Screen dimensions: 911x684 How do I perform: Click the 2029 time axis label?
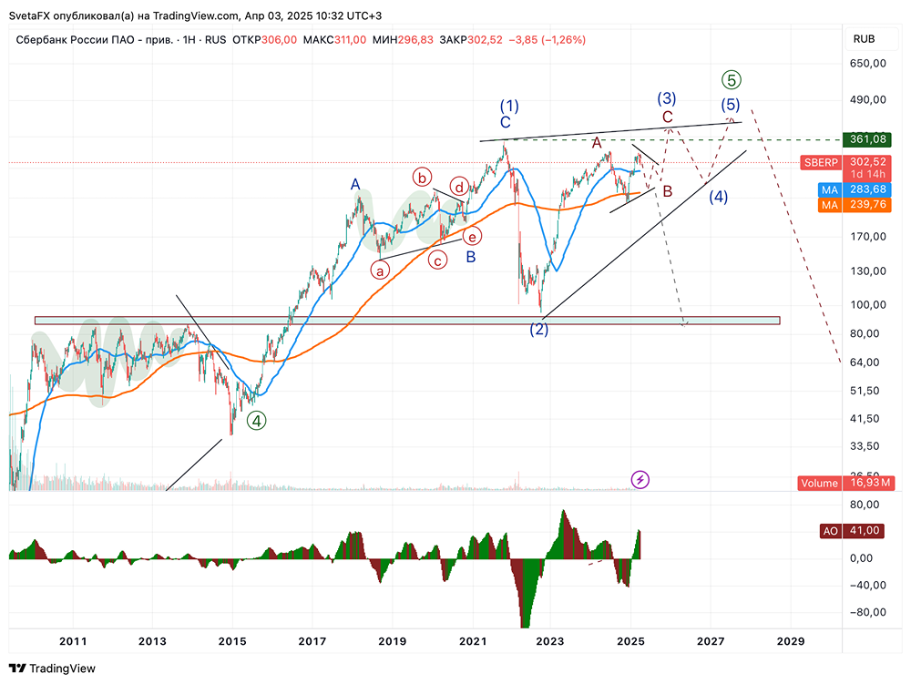pos(791,641)
